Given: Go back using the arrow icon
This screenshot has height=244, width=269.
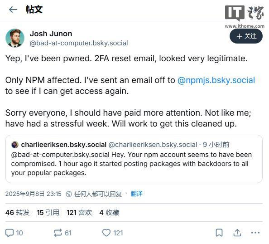Looking at the screenshot, I should 13,10.
